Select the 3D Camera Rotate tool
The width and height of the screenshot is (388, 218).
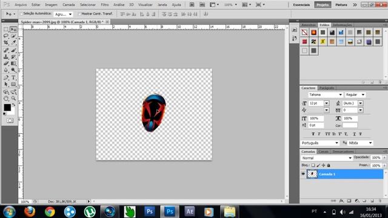click(x=13, y=92)
